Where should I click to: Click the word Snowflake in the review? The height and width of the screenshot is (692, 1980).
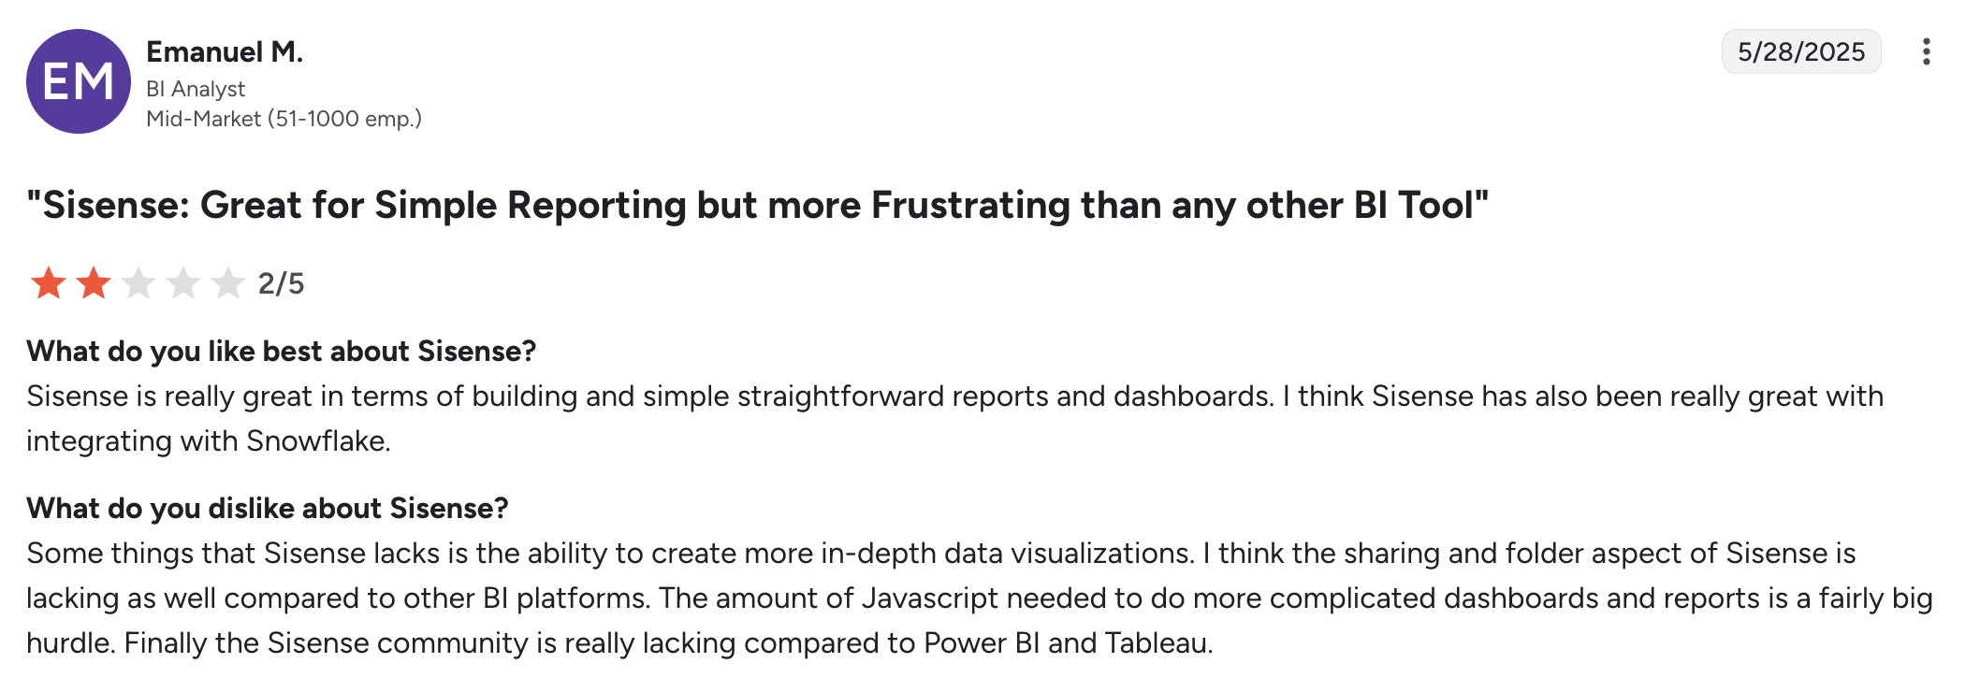[316, 440]
